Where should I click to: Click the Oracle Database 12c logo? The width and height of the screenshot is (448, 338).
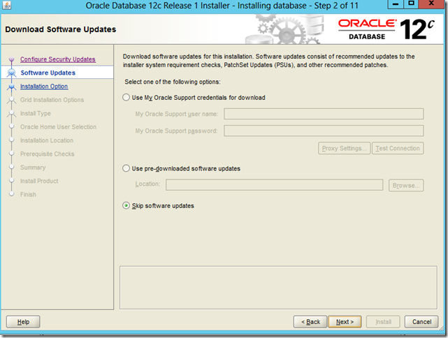pyautogui.click(x=386, y=29)
